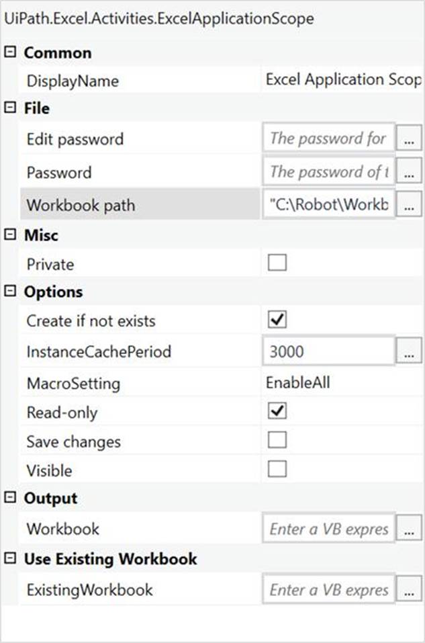Open expression editor for Edit password
This screenshot has height=643, width=425.
[x=408, y=139]
